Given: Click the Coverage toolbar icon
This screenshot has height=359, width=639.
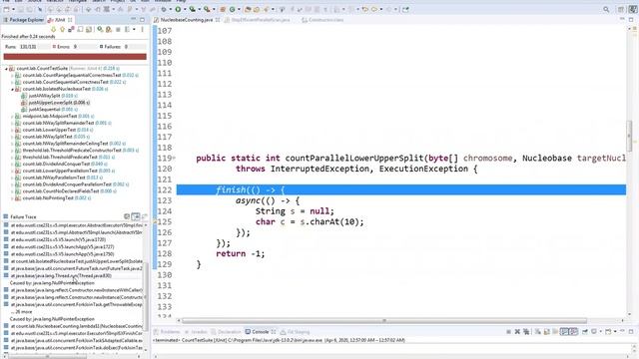Looking at the screenshot, I should [193, 9].
